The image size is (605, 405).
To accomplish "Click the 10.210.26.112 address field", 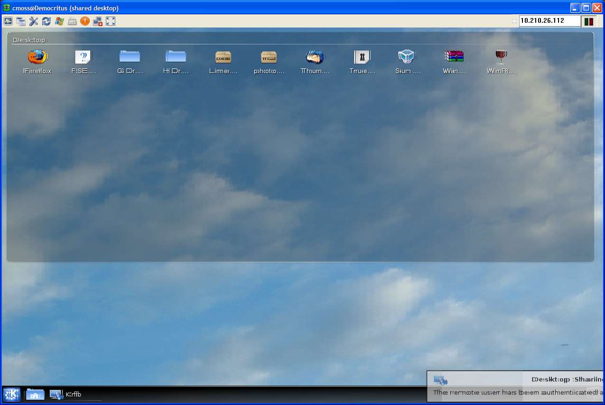I will 549,21.
